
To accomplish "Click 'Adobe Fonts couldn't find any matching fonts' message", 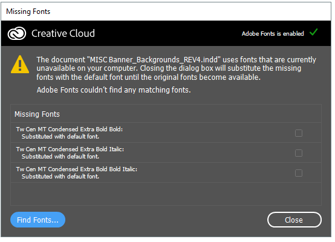I will [114, 90].
